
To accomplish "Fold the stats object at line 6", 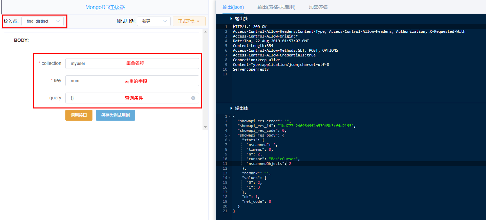I will [x=230, y=140].
